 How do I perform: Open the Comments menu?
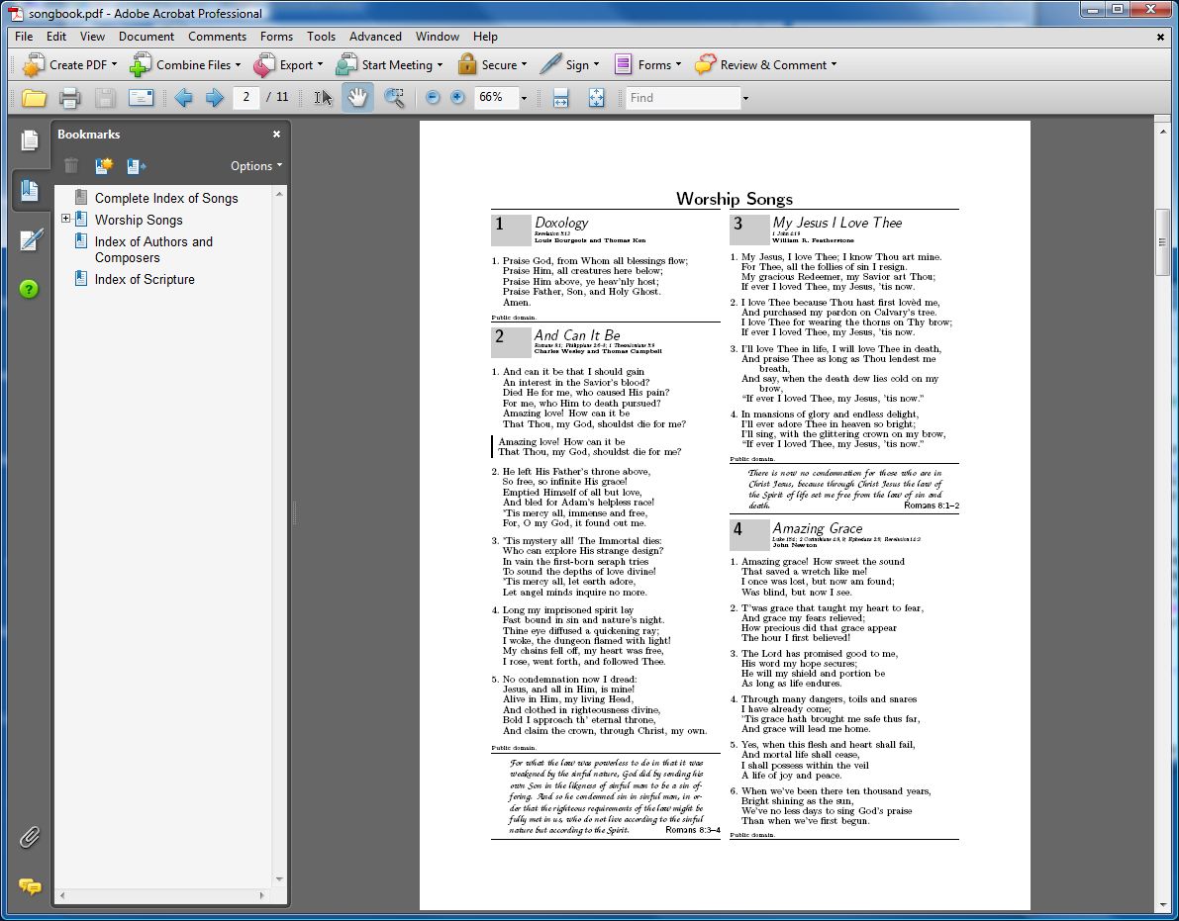click(x=217, y=37)
